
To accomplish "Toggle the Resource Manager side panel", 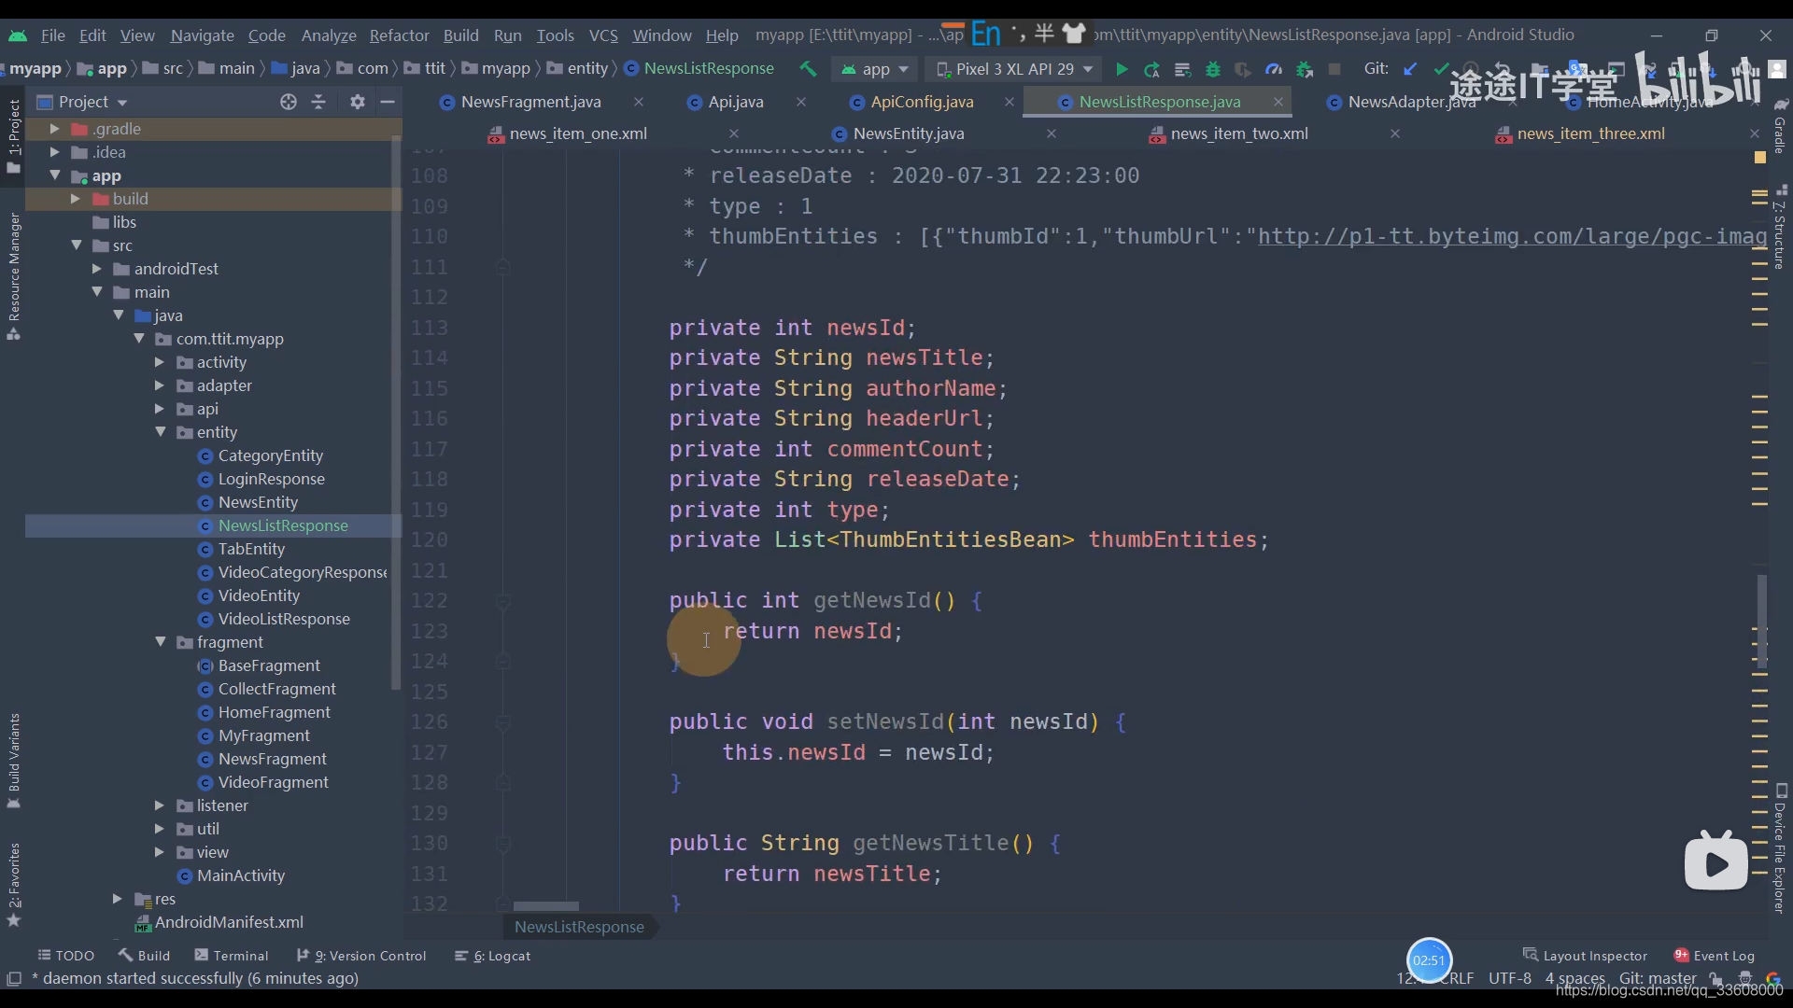I will (14, 276).
